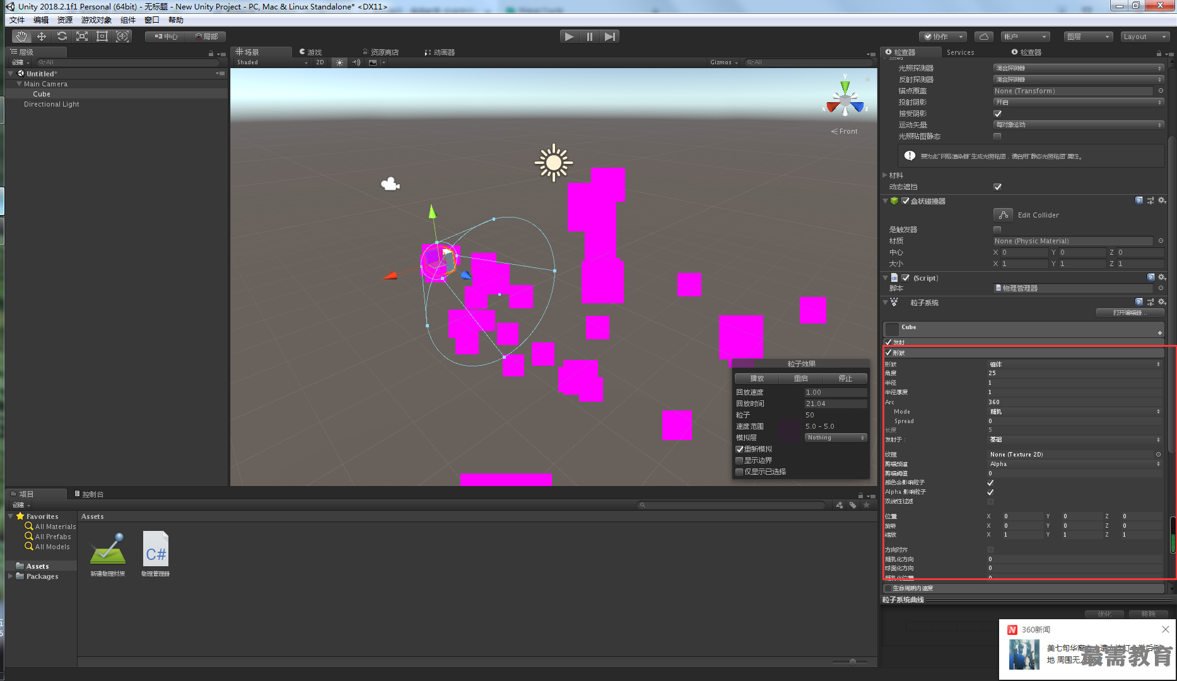Screen dimensions: 1177x681
Task: Toggle the 重新模拟 resimulate checkbox
Action: pos(739,449)
